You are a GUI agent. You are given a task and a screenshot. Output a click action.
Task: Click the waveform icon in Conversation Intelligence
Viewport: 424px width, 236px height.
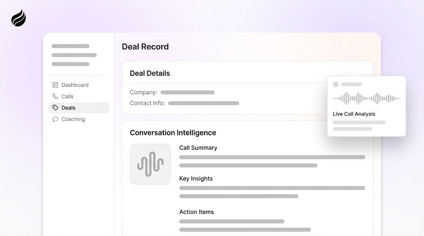[x=150, y=164]
